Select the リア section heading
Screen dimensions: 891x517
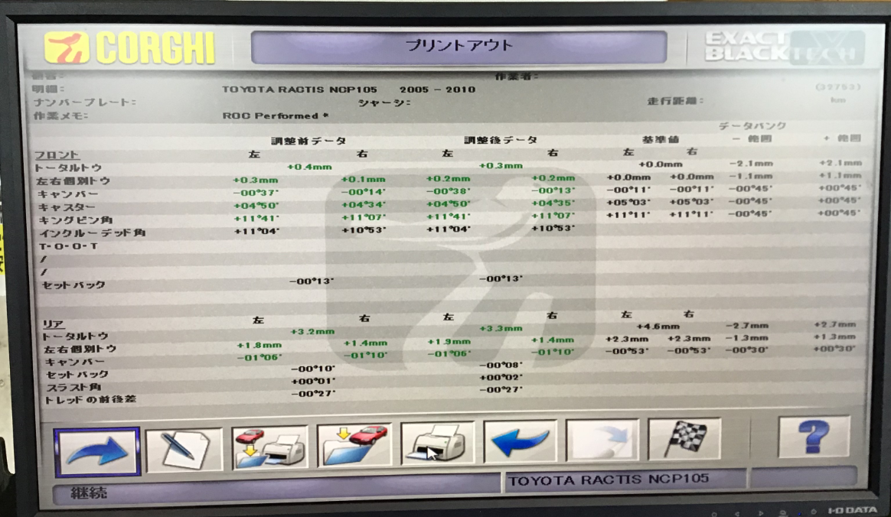pyautogui.click(x=54, y=324)
